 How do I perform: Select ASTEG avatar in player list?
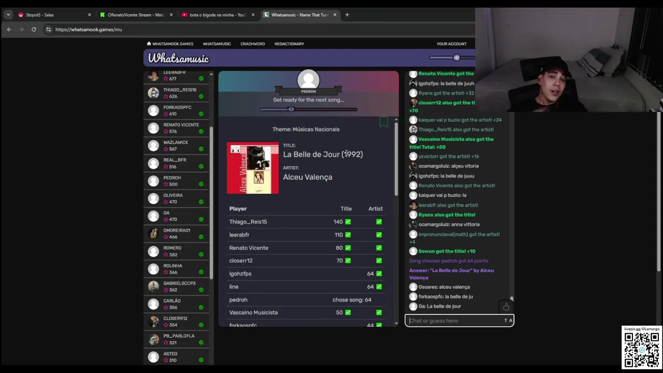pos(153,357)
